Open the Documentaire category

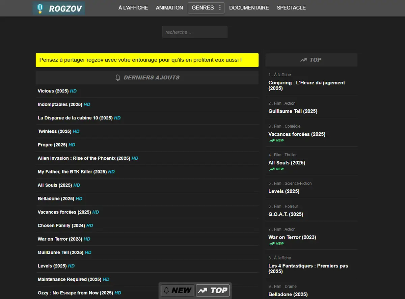coord(249,8)
